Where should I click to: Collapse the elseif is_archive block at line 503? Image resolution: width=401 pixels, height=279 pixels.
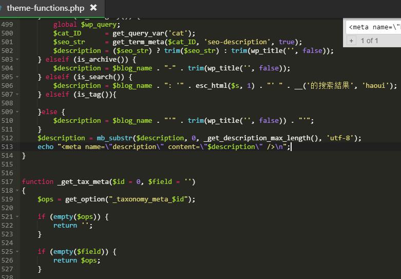click(x=17, y=60)
